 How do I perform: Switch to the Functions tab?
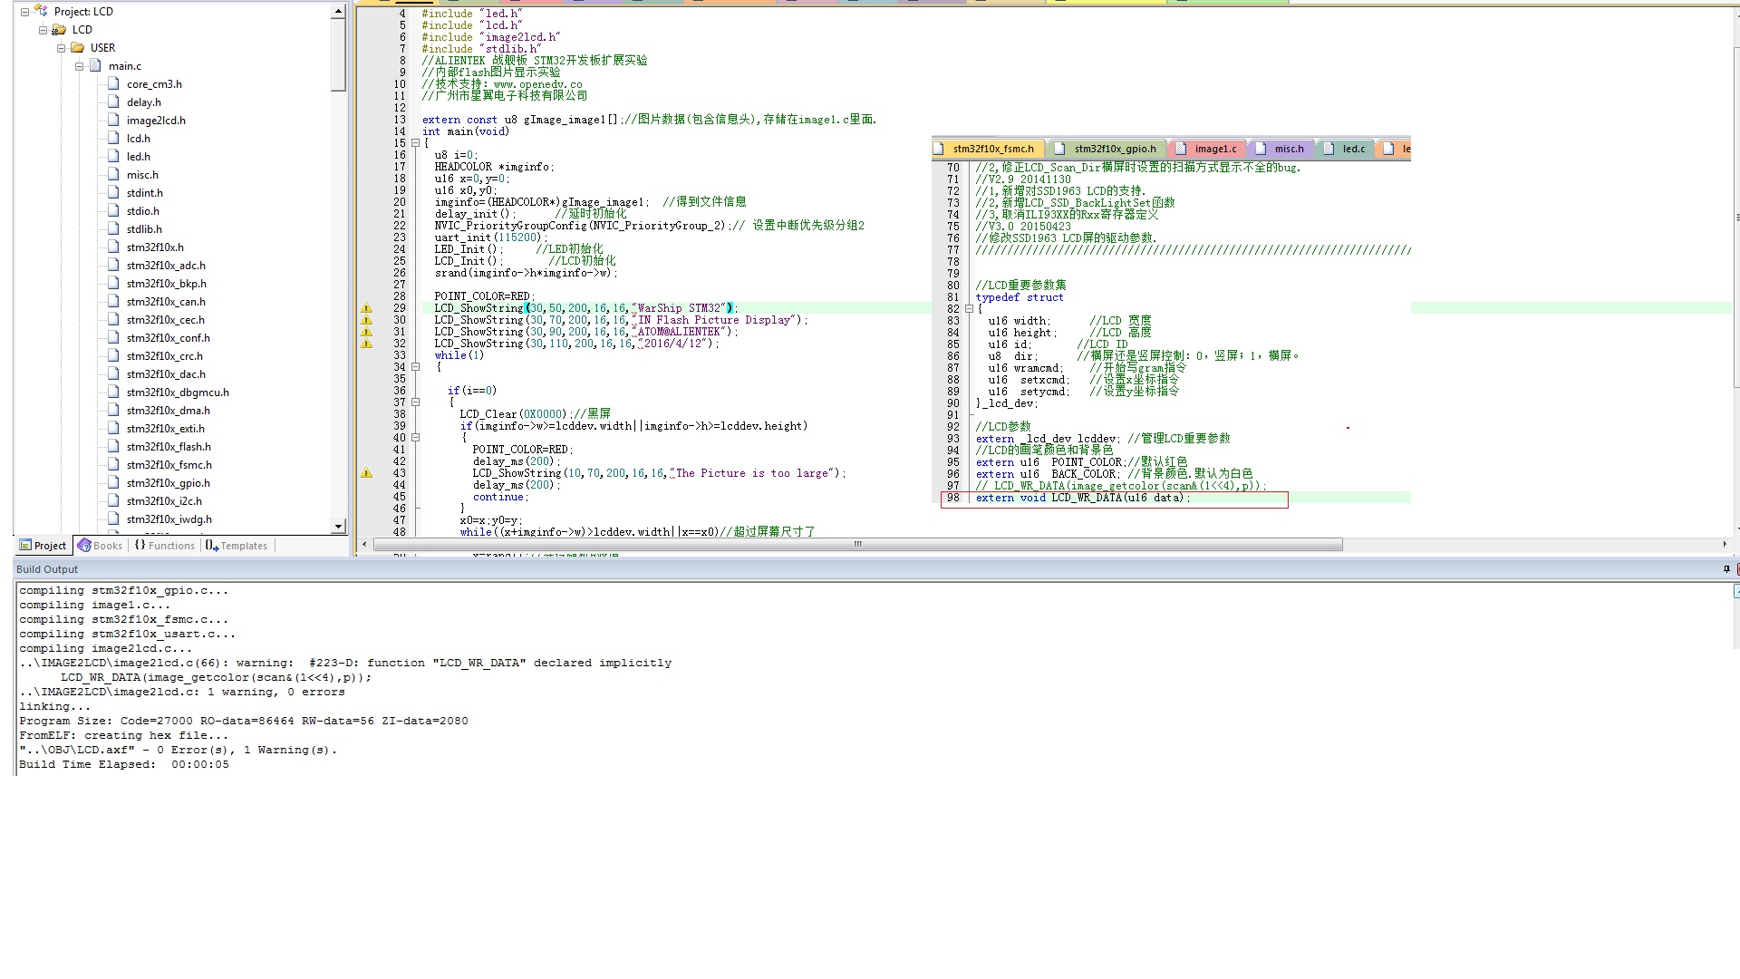[x=165, y=546]
